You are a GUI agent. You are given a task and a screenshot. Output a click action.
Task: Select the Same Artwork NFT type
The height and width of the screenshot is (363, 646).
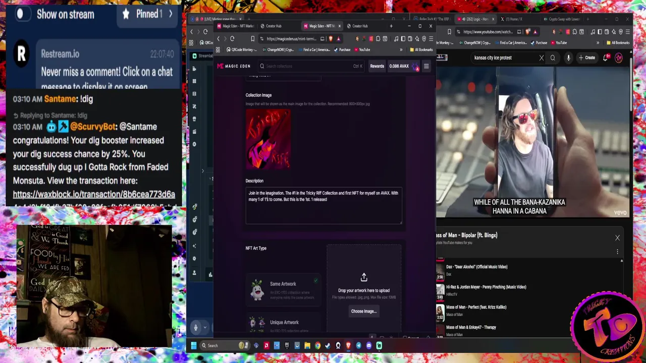283,290
